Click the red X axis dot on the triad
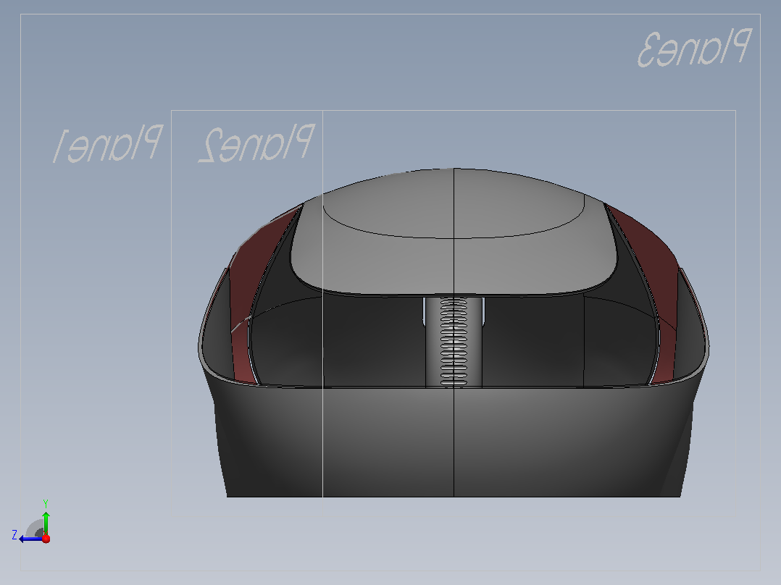Image resolution: width=781 pixels, height=585 pixels. (x=46, y=539)
